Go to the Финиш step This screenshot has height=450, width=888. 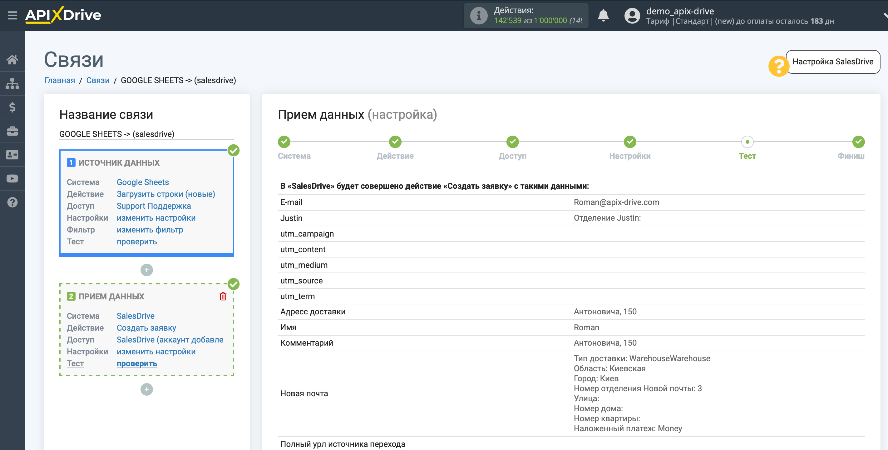click(x=858, y=142)
